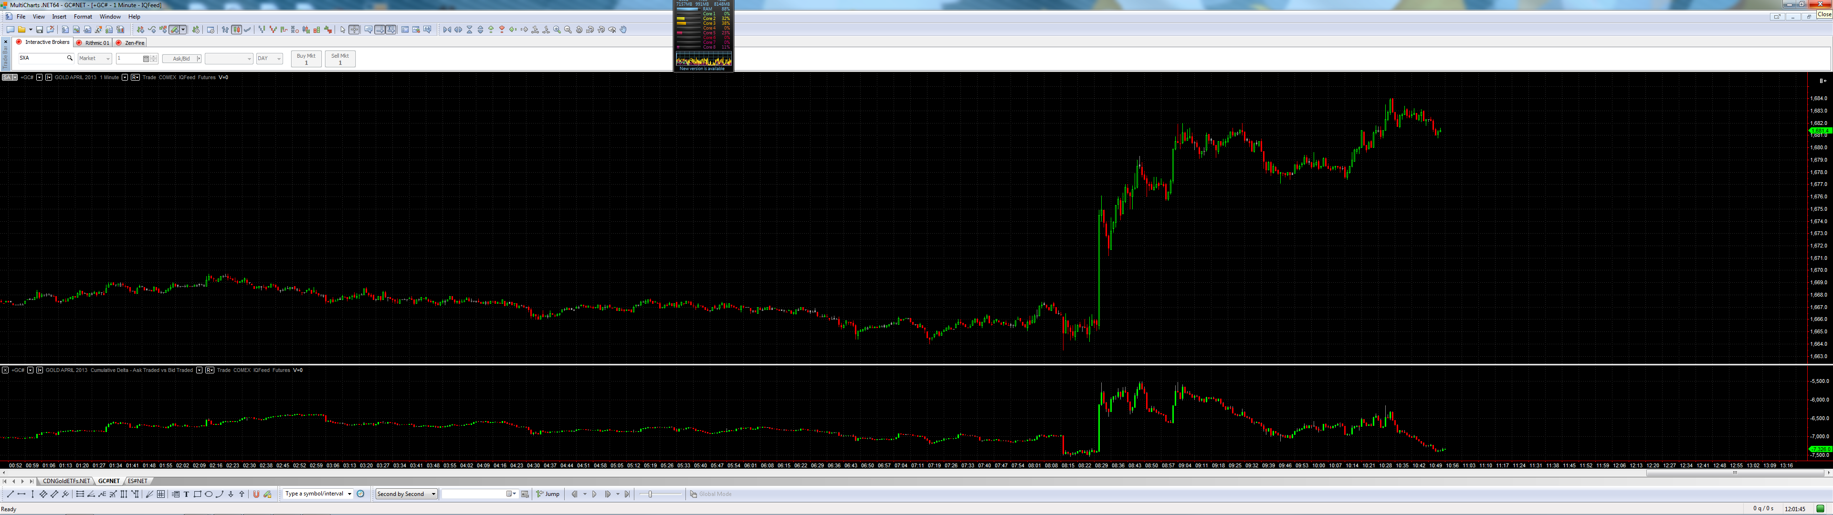Select the Horizontal Line drawing tool
This screenshot has height=515, width=1833.
[x=21, y=494]
